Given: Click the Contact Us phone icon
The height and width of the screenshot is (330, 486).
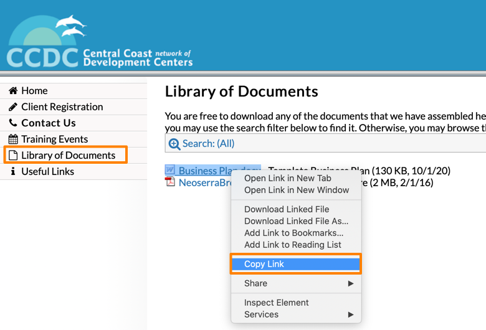Looking at the screenshot, I should (13, 123).
